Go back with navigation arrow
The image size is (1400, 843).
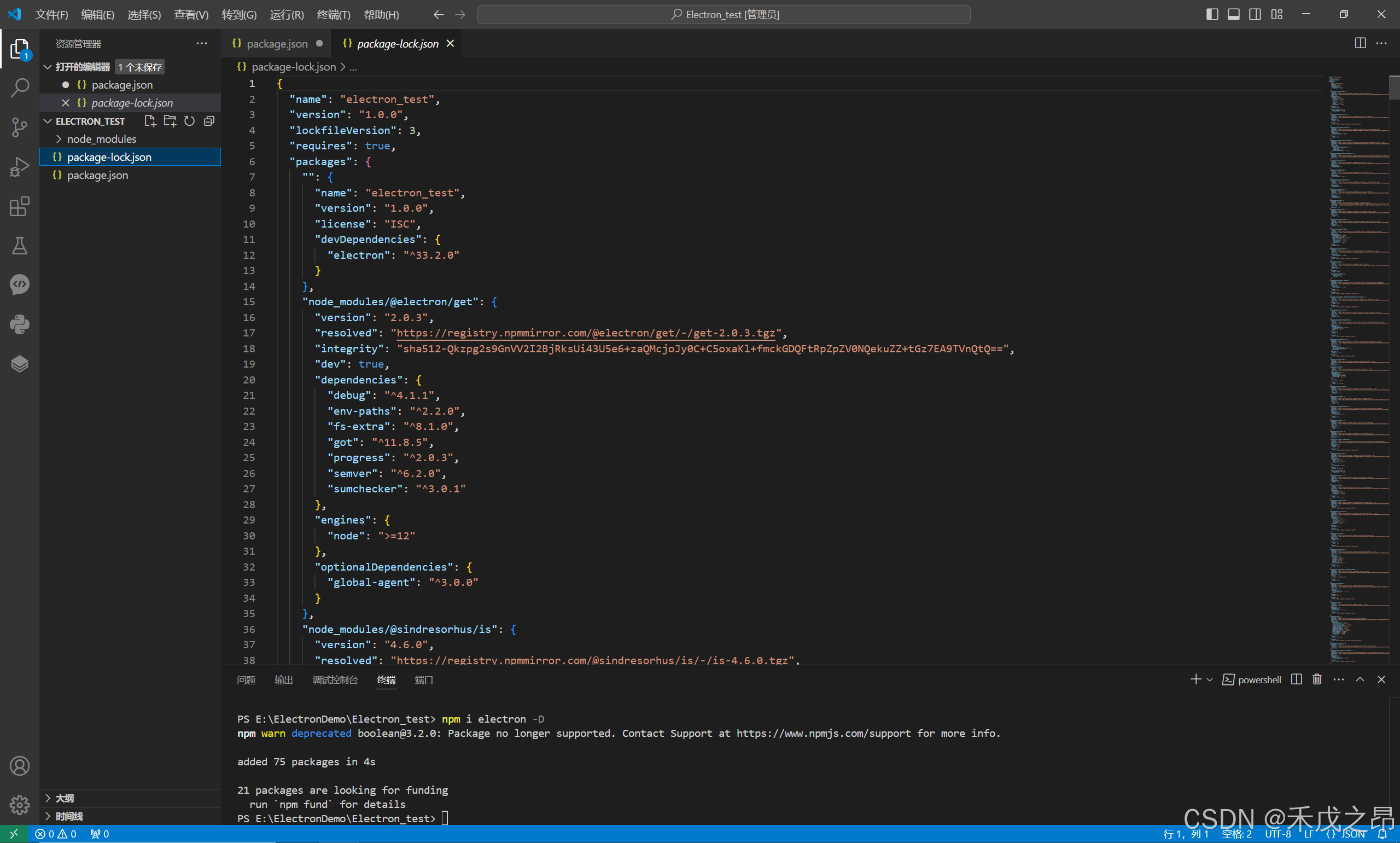[438, 15]
